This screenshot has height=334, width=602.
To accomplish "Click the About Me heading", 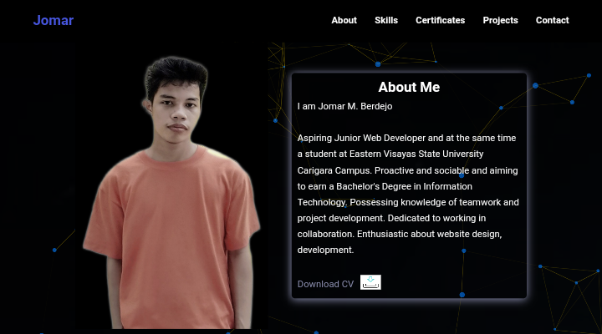I will pyautogui.click(x=409, y=87).
